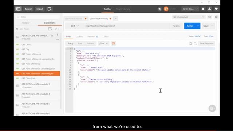The height and width of the screenshot is (131, 233).
Task: Click the orange sync status icon
Action: 166,9
